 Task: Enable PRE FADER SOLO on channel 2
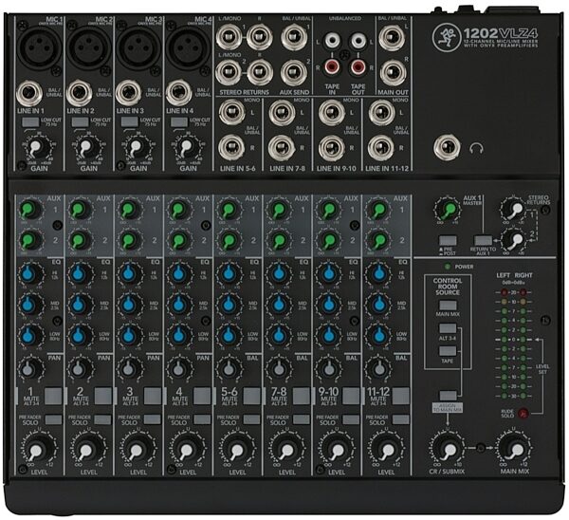pos(102,419)
